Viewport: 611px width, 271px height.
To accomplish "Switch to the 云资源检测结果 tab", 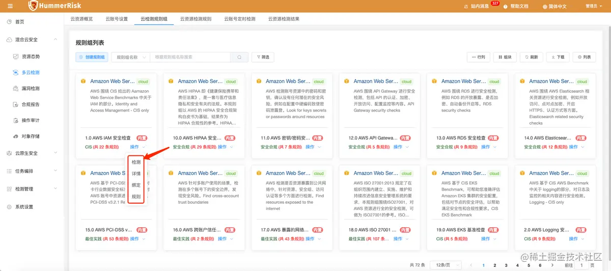I will click(x=284, y=19).
